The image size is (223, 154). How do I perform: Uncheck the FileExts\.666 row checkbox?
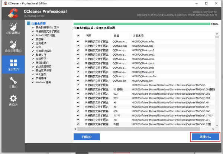pos(78,111)
